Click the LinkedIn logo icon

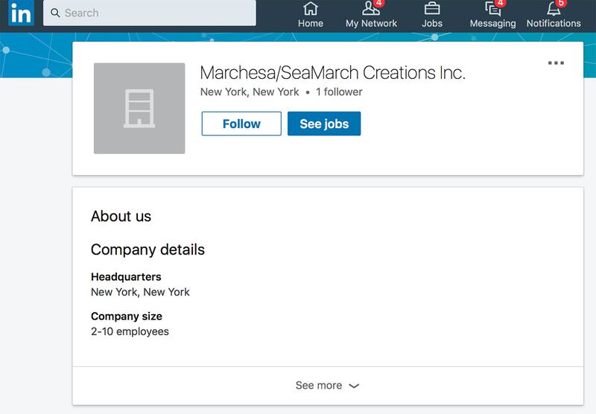(x=20, y=13)
